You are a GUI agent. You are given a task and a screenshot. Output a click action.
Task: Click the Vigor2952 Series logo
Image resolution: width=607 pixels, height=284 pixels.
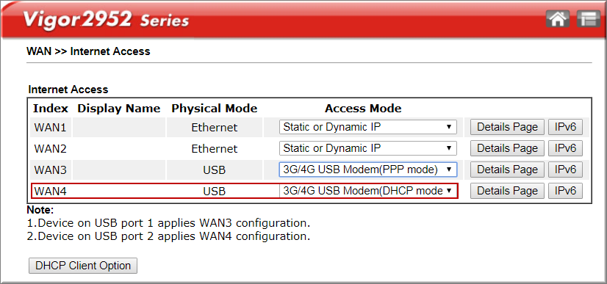106,20
